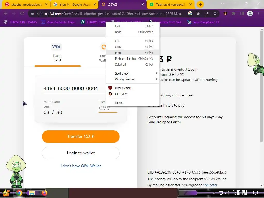Open the Chrome profile avatar
This screenshot has width=264, height=198.
tap(250, 13)
